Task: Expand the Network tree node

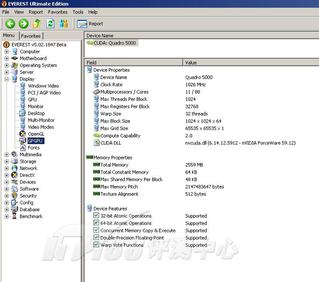Action: [6, 168]
